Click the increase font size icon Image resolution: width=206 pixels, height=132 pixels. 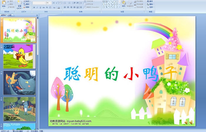point(53,3)
